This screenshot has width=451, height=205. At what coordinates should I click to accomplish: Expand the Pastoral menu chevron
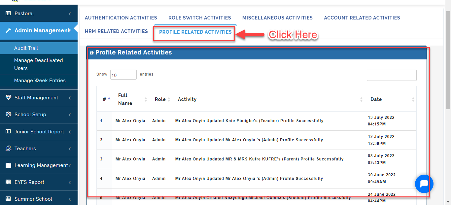(70, 14)
